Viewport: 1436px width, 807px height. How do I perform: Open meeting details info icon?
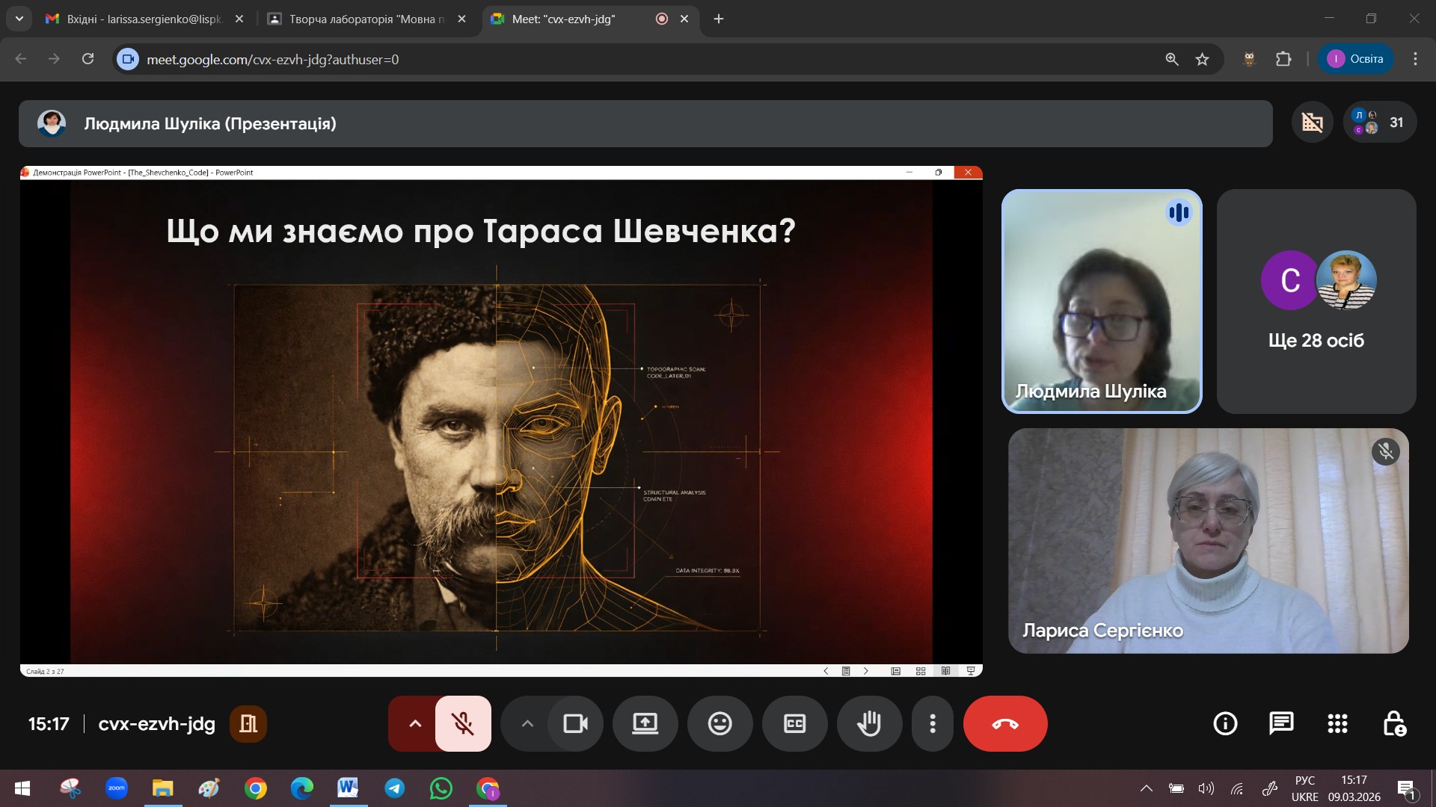(1225, 723)
